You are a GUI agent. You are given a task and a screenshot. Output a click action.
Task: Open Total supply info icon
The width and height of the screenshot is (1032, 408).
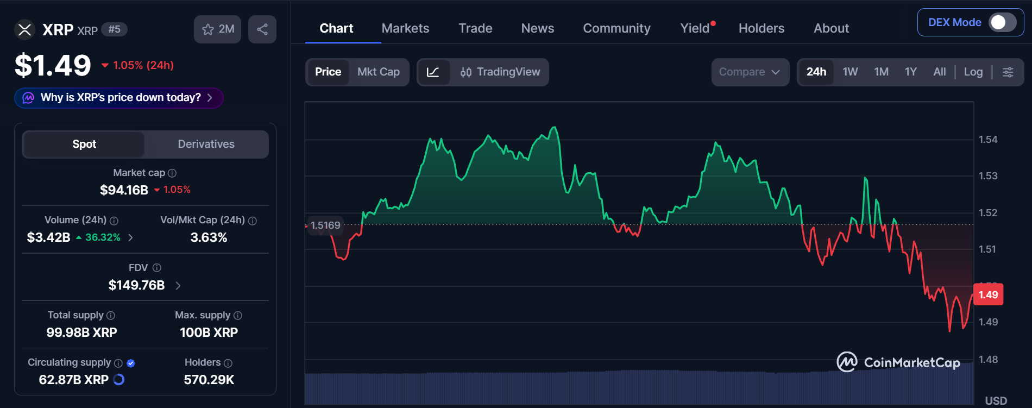pyautogui.click(x=111, y=315)
